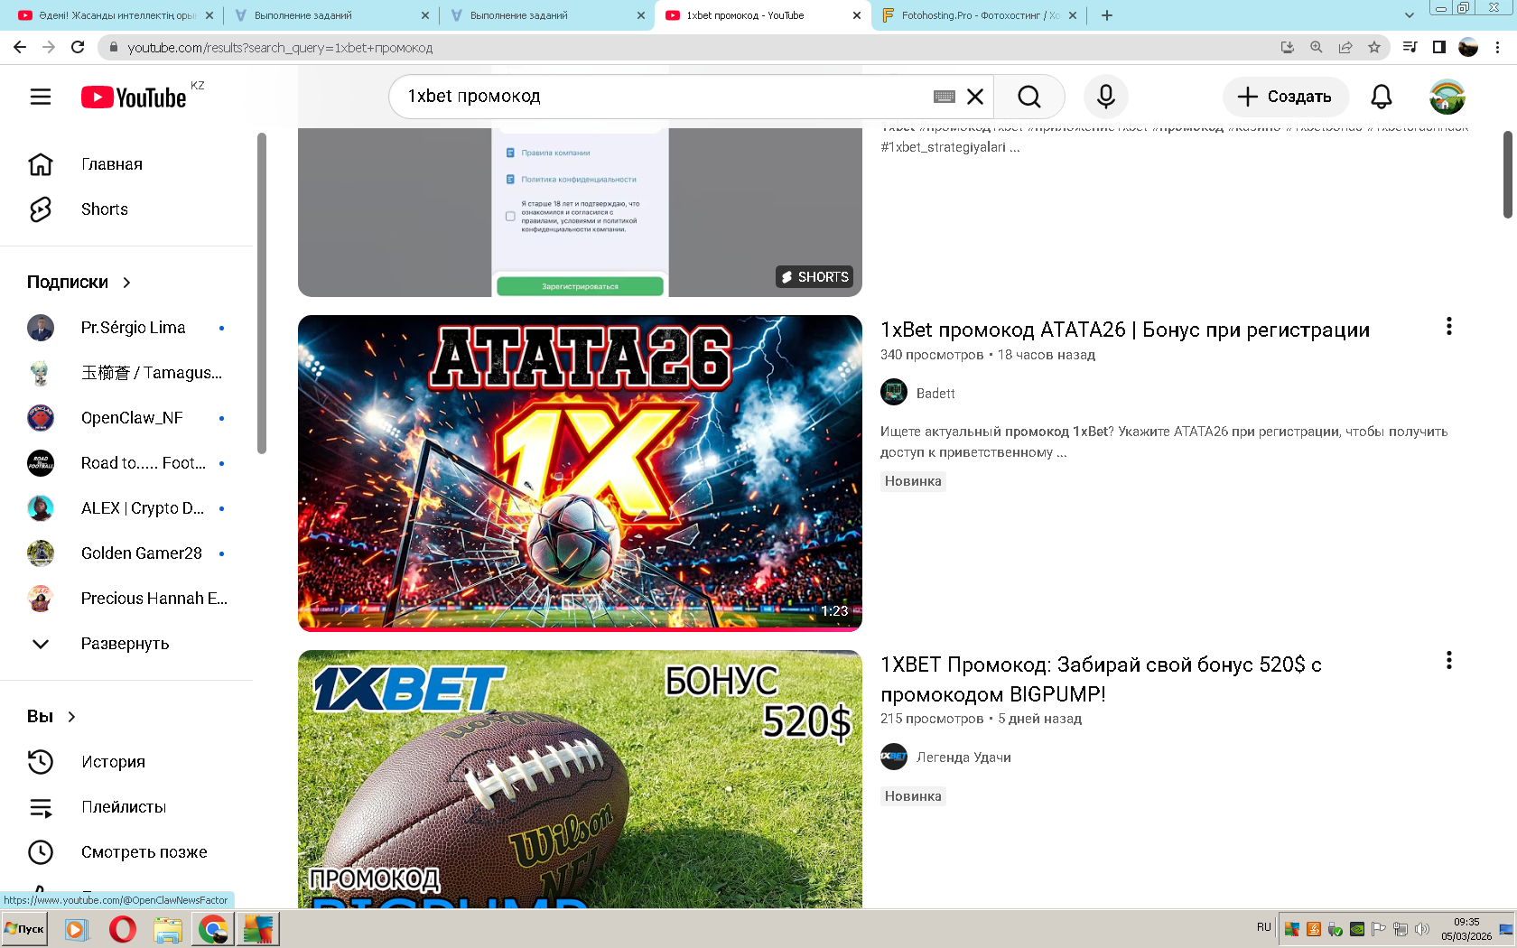The image size is (1517, 948).
Task: Play the 1XBET БОНУС 520$ football thumbnail
Action: [580, 779]
